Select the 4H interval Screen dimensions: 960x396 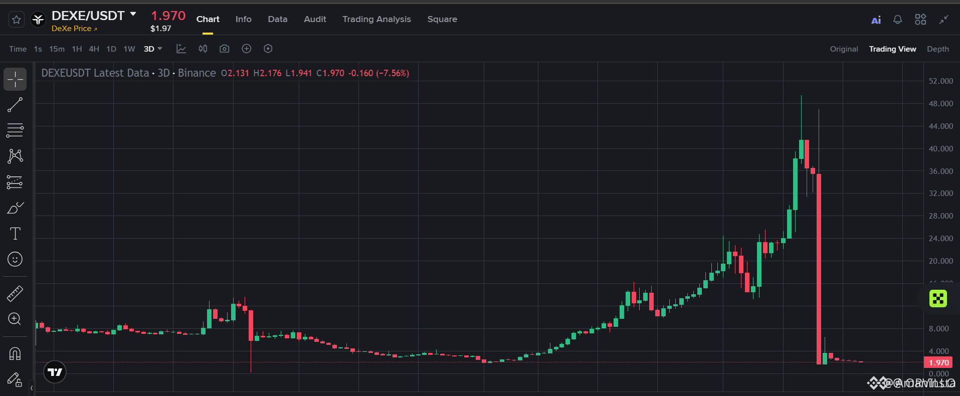pos(94,49)
